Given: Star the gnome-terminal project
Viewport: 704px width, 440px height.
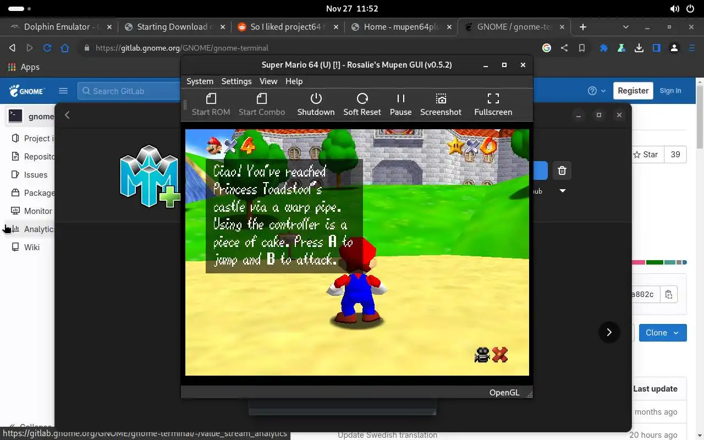Looking at the screenshot, I should 647,155.
